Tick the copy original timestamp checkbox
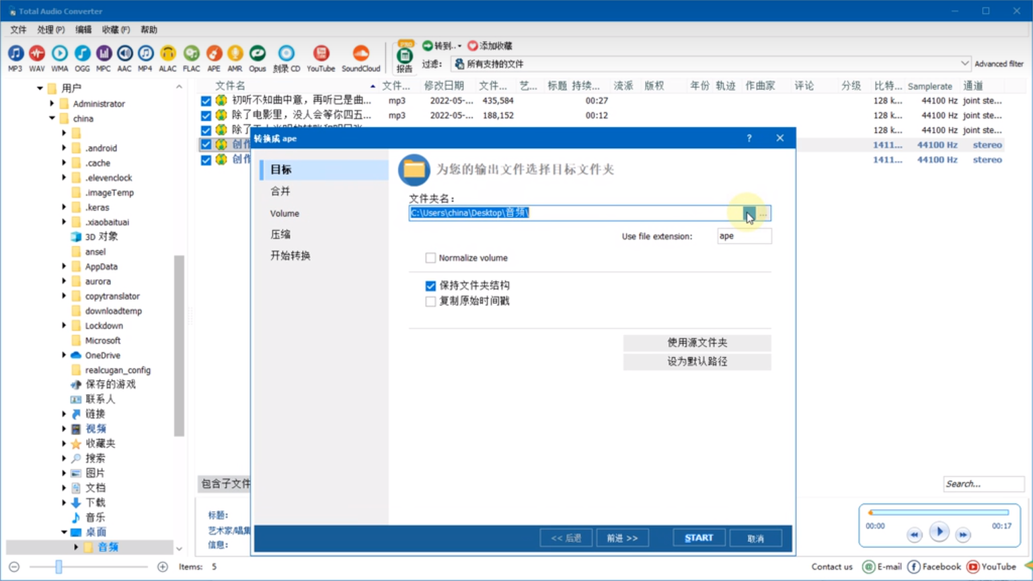 coord(430,301)
